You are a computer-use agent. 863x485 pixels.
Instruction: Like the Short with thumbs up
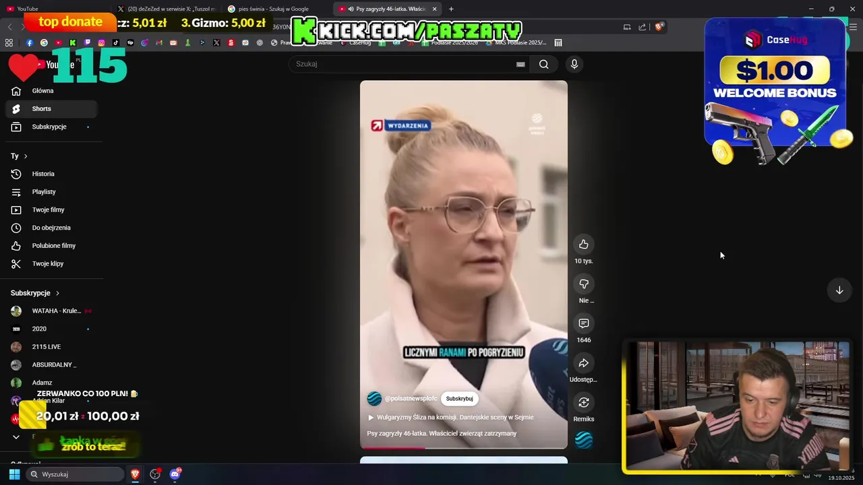pyautogui.click(x=584, y=245)
